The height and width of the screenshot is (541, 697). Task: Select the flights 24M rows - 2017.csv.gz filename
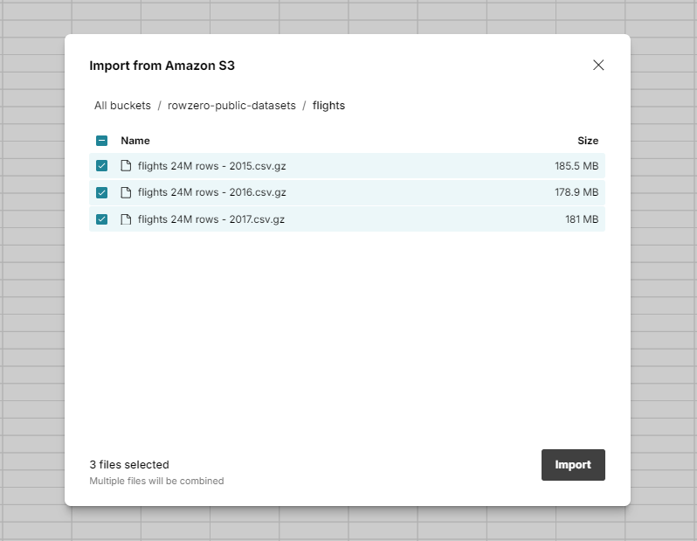click(x=211, y=219)
